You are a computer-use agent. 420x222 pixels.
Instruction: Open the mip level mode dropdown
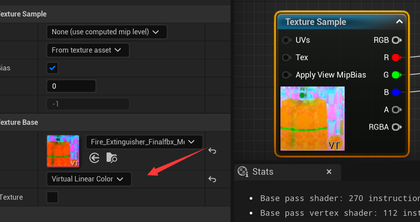click(x=107, y=32)
